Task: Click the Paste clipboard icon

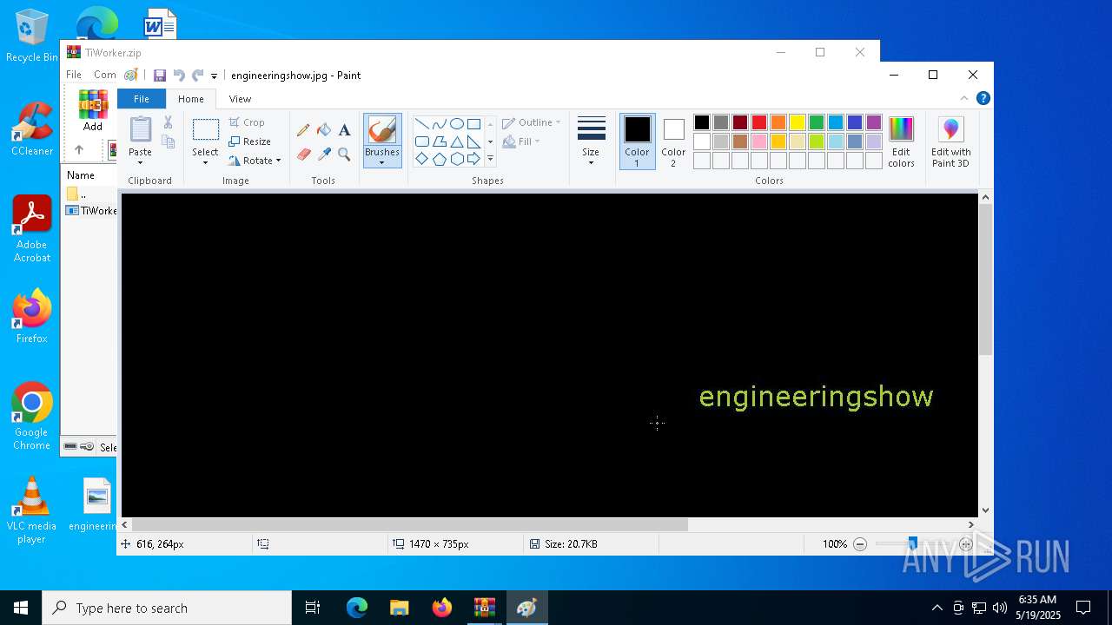Action: coord(140,130)
